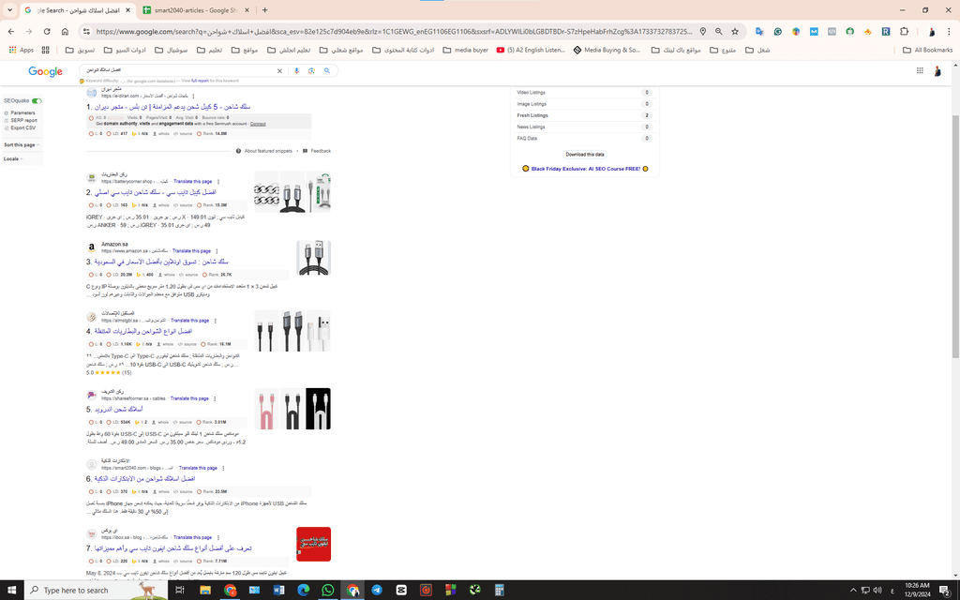The height and width of the screenshot is (600, 960).
Task: Translate this page for batterycorner.shop result
Action: coord(192,181)
